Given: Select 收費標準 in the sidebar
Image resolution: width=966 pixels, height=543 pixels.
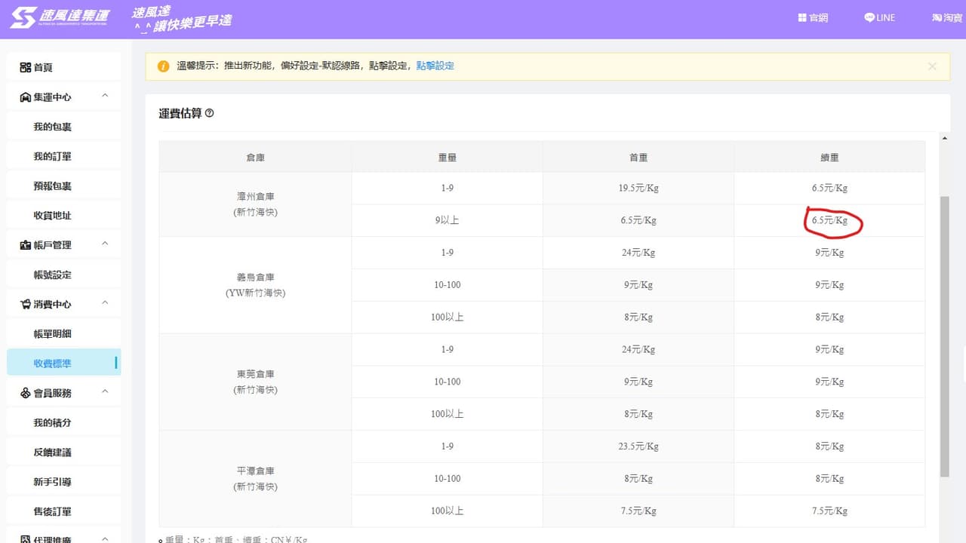Looking at the screenshot, I should click(63, 363).
